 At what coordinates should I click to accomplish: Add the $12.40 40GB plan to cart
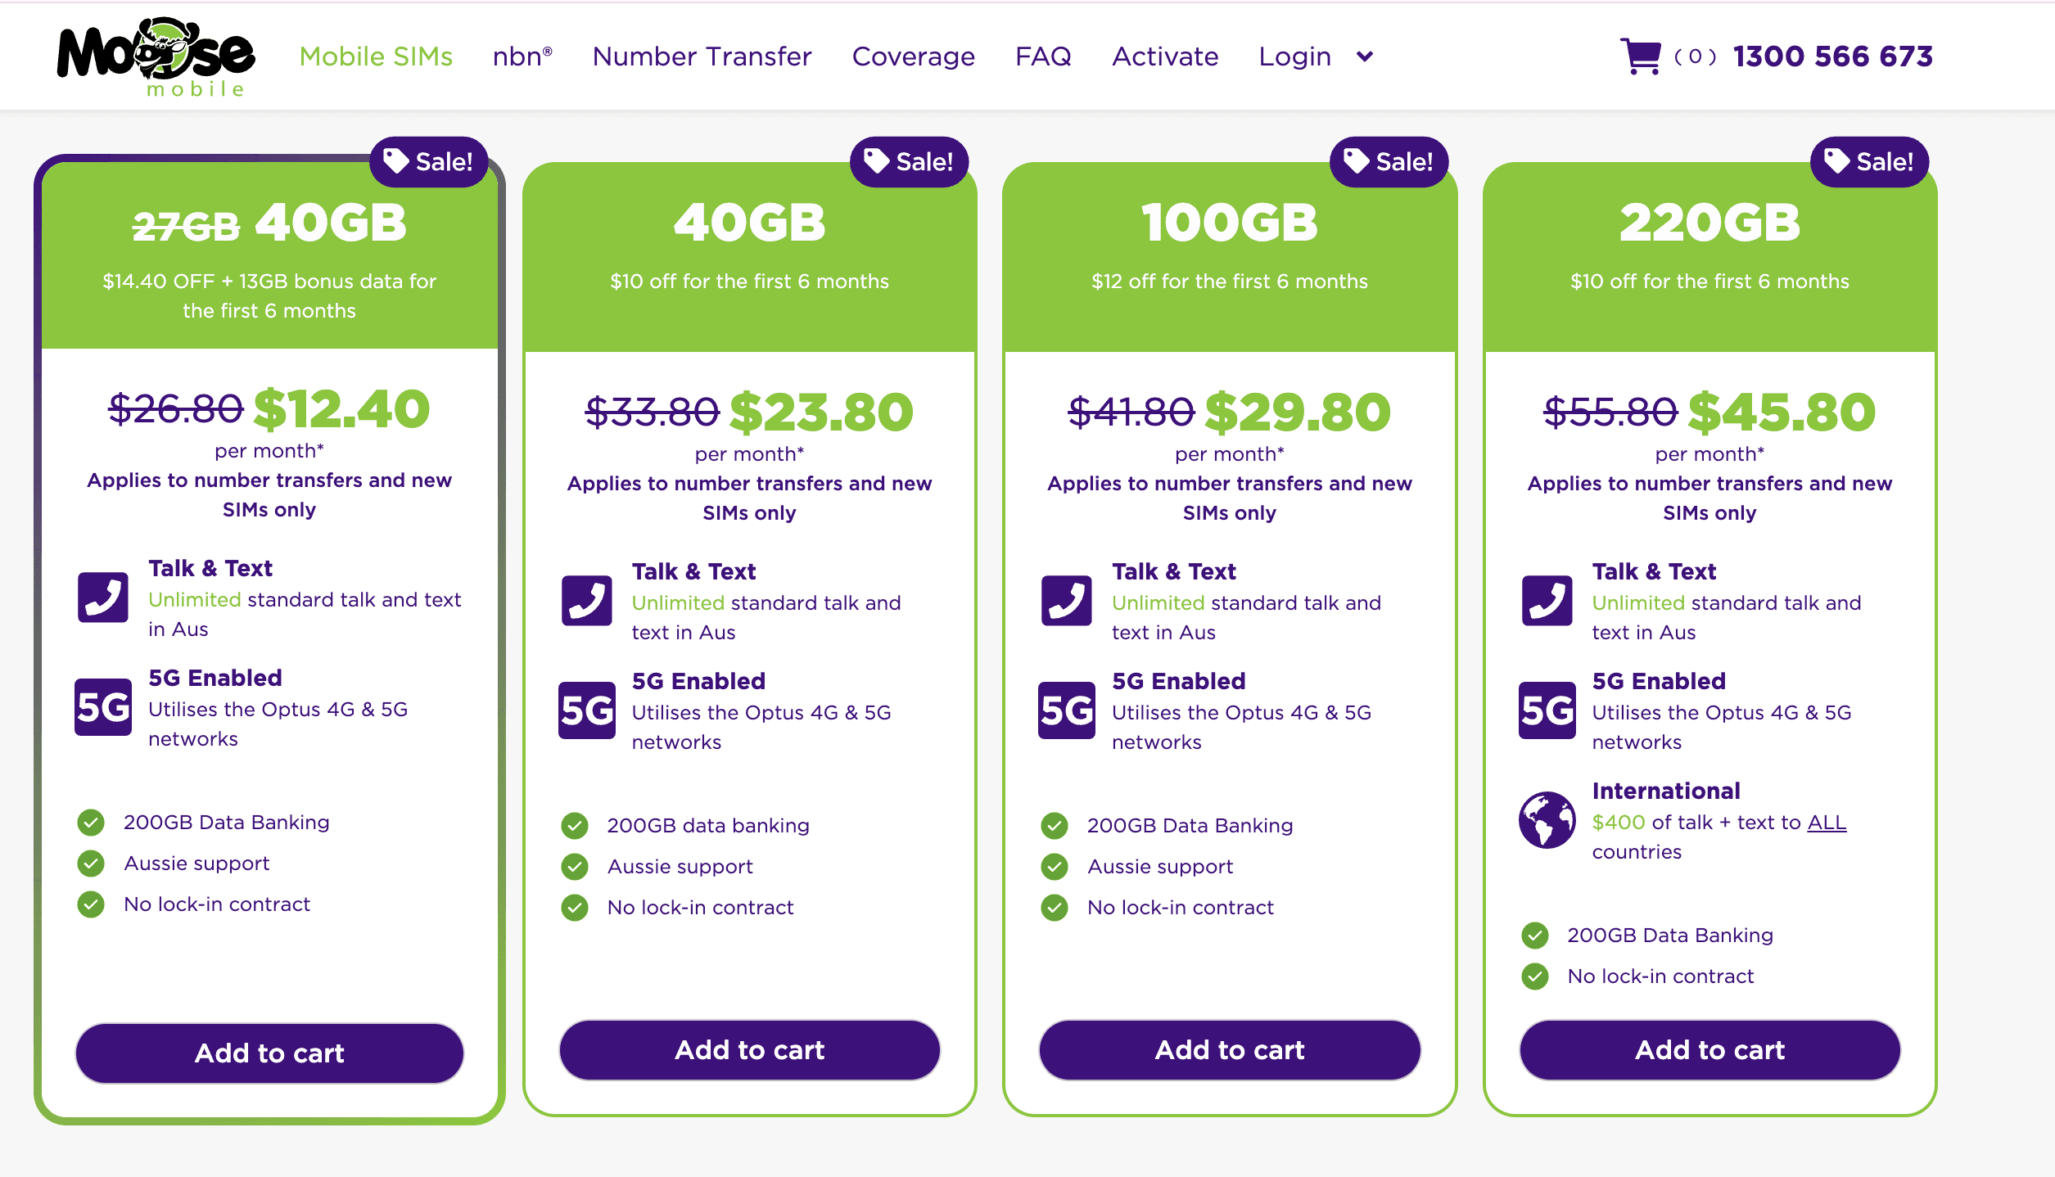click(x=269, y=1053)
